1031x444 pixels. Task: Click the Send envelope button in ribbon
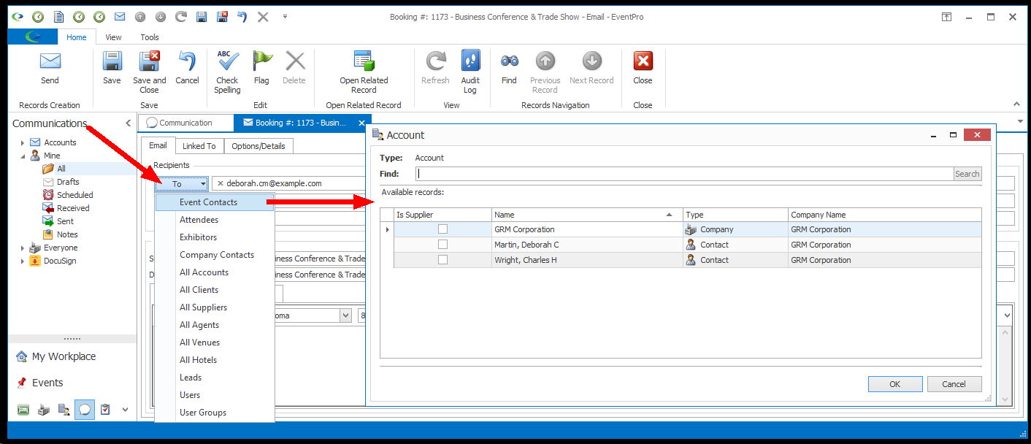(x=50, y=68)
